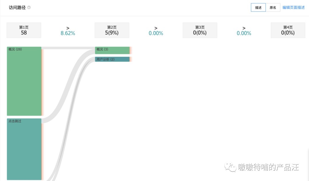Viewport: 309px width, 181px height.
Task: Click orange exit bar beside 点击跳过
Action: click(42, 152)
